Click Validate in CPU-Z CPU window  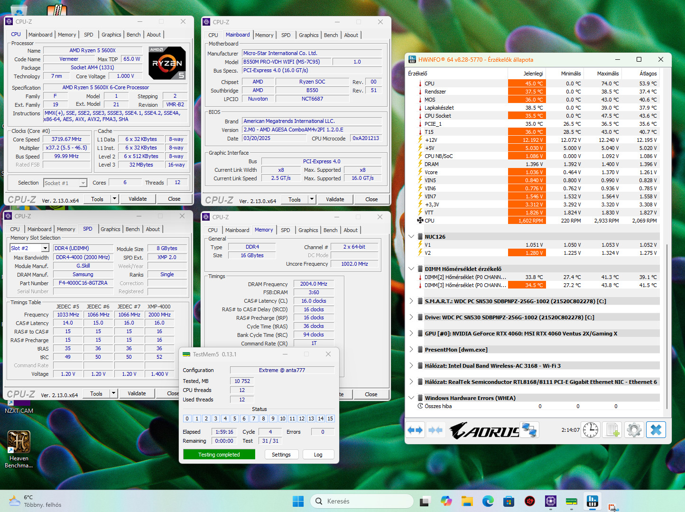pyautogui.click(x=138, y=199)
